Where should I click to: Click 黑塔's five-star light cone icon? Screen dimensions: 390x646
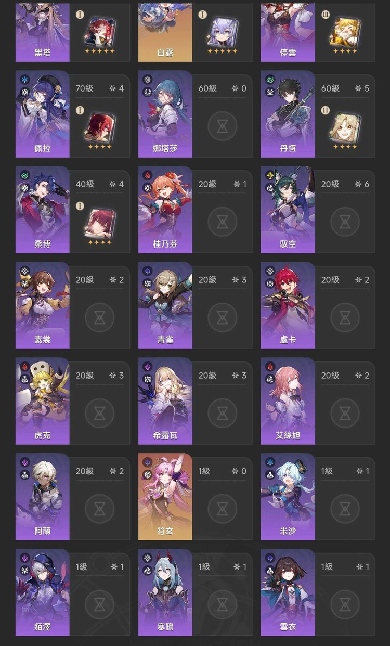tap(99, 31)
